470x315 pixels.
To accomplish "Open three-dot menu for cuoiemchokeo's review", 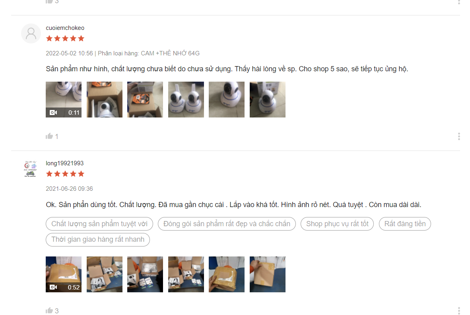I will click(458, 136).
